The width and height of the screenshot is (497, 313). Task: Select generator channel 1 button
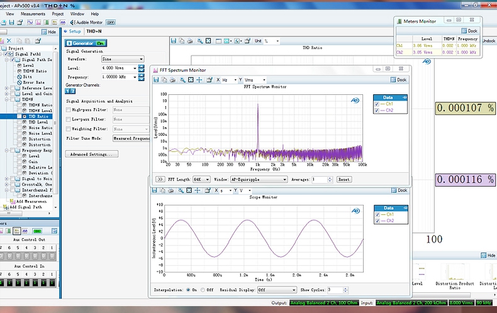(68, 91)
